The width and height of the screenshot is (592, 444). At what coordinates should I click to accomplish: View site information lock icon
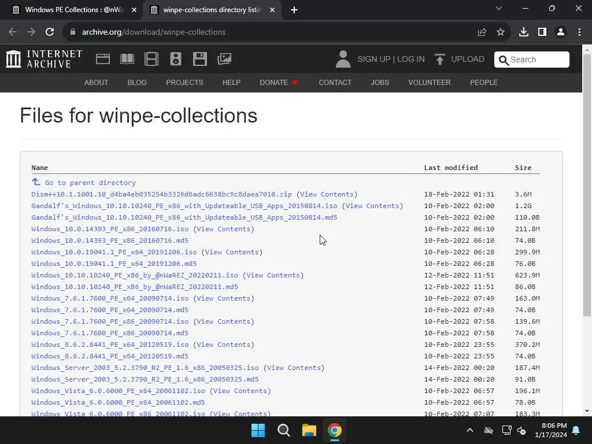point(73,32)
